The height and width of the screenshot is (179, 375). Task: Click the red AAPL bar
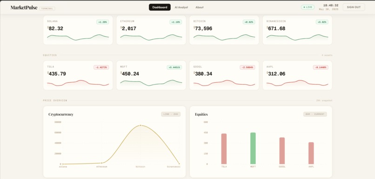coord(311,153)
